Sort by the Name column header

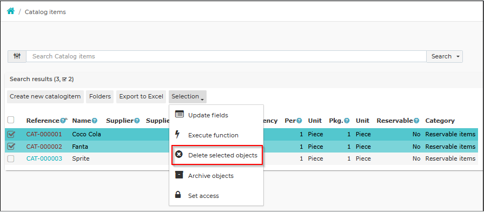(82, 121)
